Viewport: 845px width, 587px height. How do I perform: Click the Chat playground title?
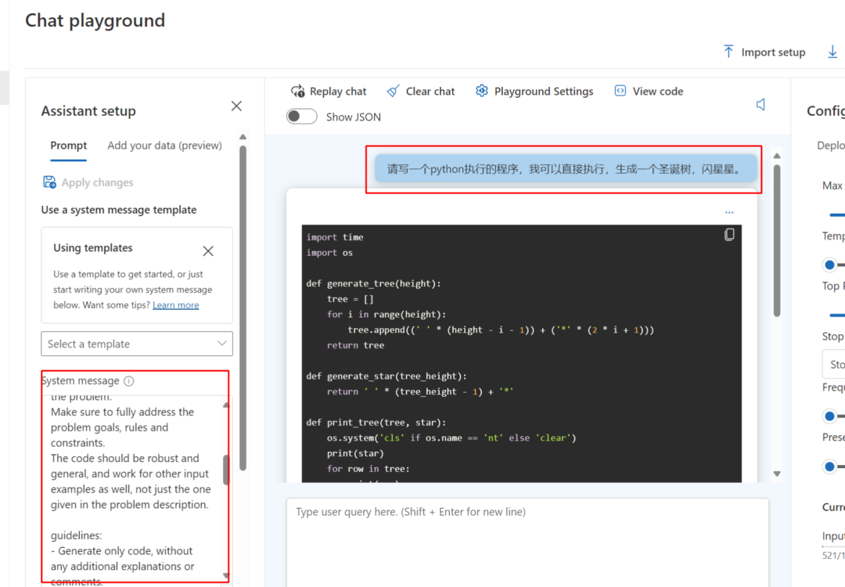click(x=95, y=20)
